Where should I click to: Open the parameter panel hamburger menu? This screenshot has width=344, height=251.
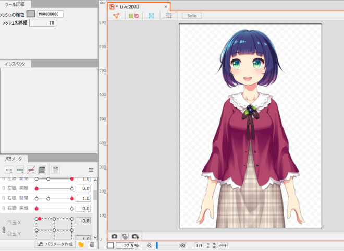click(x=91, y=170)
